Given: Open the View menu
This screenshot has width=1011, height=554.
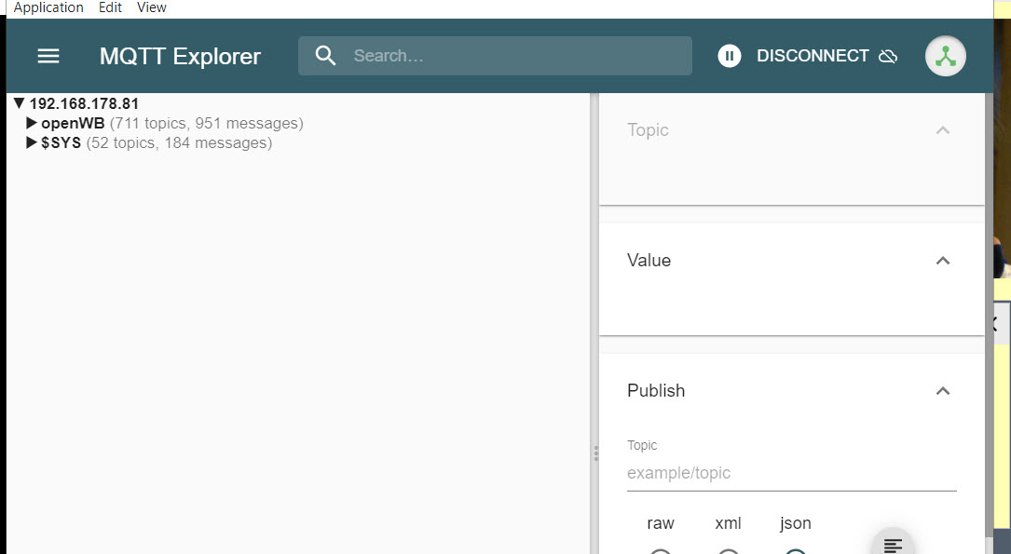Looking at the screenshot, I should click(x=151, y=7).
